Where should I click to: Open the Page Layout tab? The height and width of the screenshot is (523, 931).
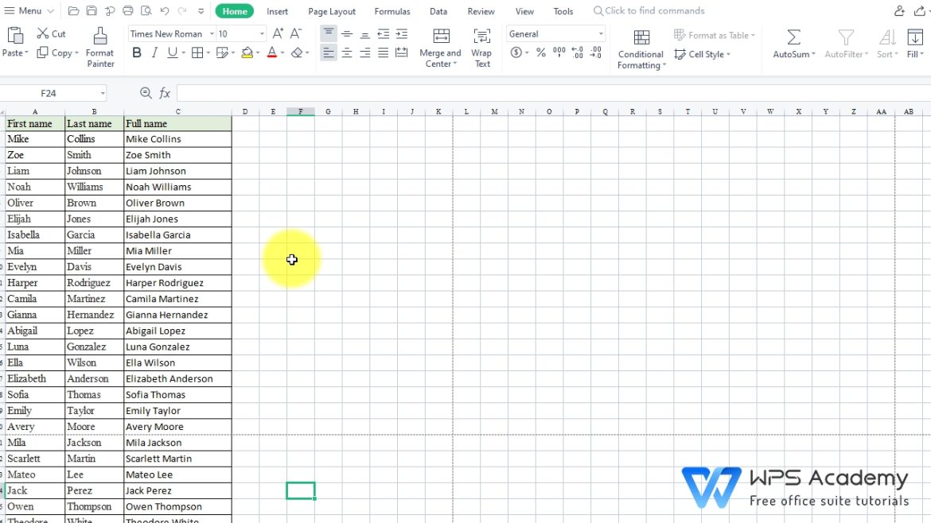point(332,11)
